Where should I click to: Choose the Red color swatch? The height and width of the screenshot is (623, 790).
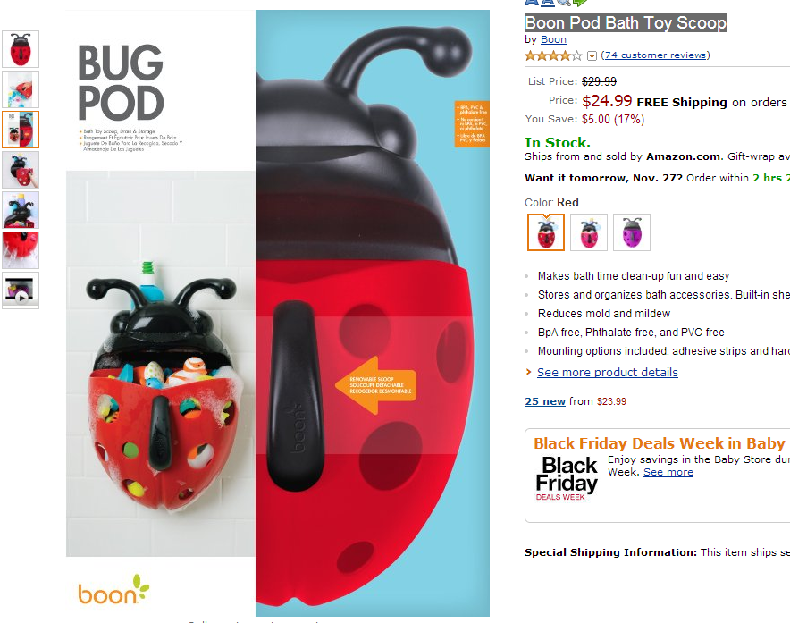click(546, 232)
